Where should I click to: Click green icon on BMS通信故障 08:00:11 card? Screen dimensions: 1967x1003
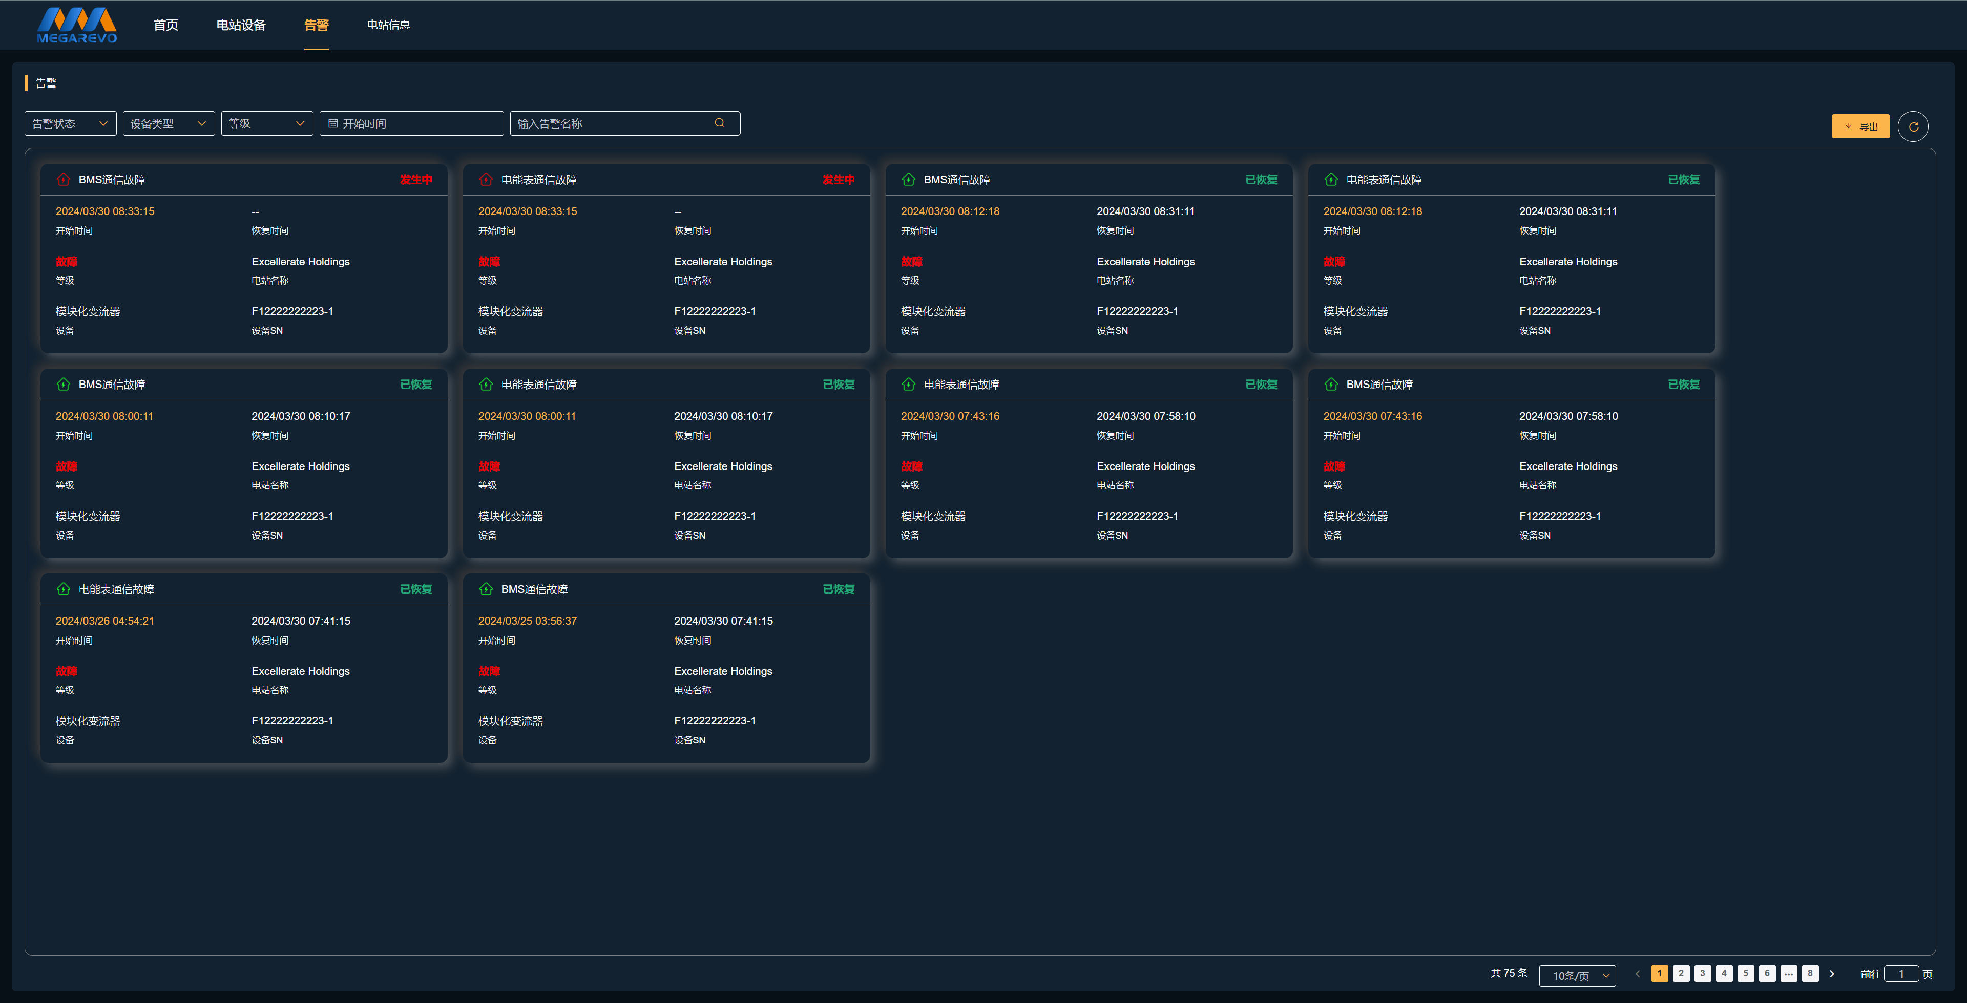(x=64, y=384)
